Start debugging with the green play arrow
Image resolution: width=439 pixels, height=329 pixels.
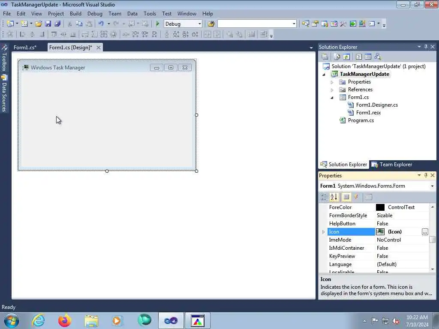[x=158, y=24]
